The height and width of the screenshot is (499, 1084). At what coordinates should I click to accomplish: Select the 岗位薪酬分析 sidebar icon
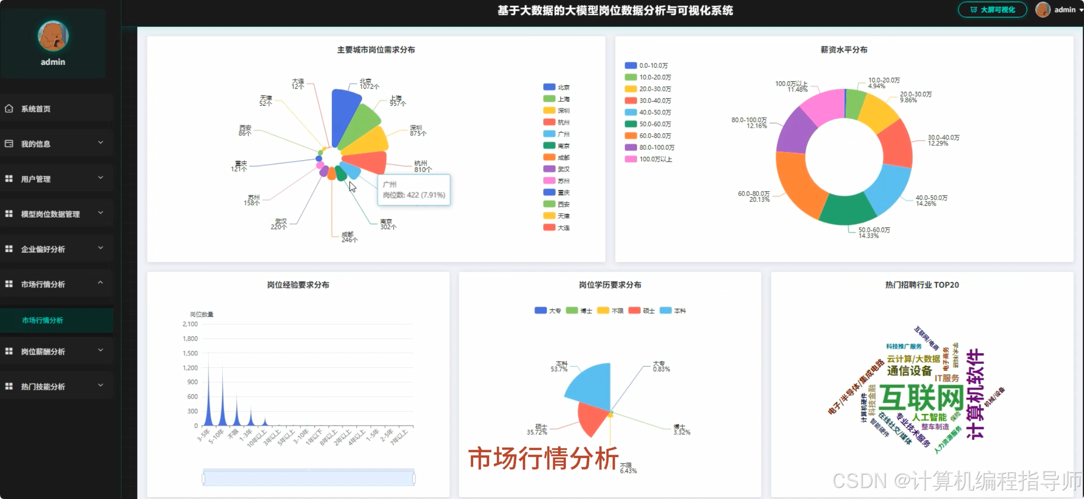tap(8, 351)
